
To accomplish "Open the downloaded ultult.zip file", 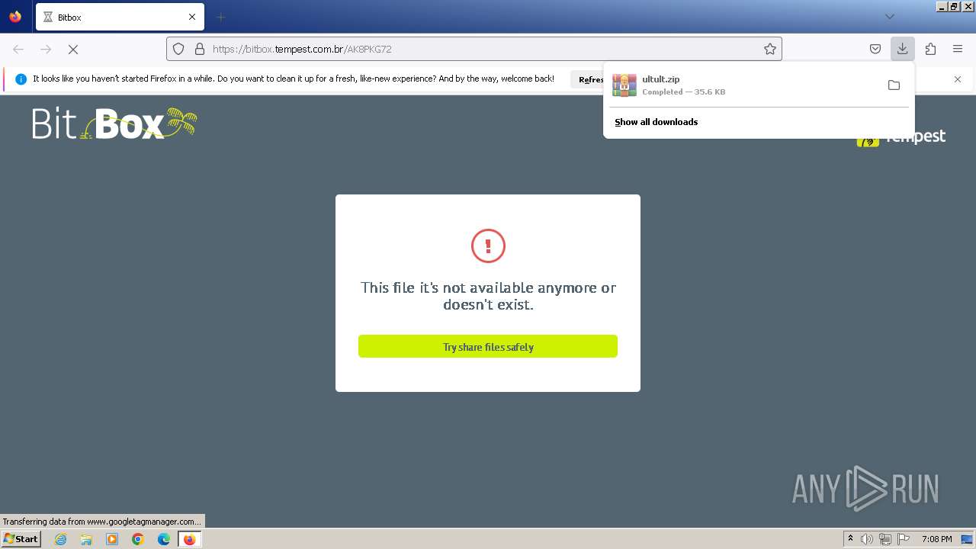I will click(743, 85).
